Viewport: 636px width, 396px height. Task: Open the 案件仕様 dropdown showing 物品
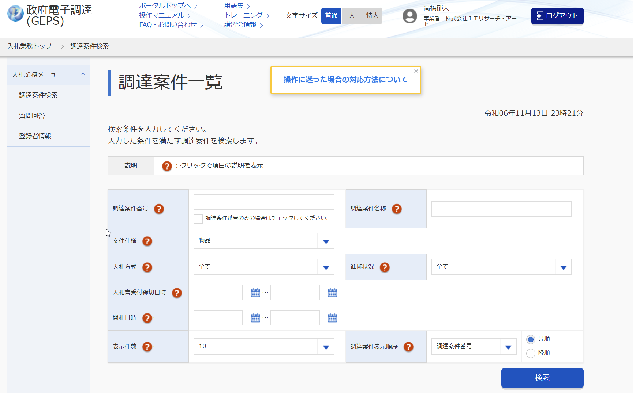(x=263, y=241)
